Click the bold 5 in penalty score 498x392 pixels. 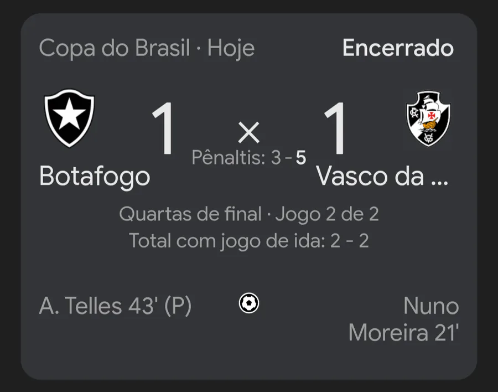(x=301, y=158)
